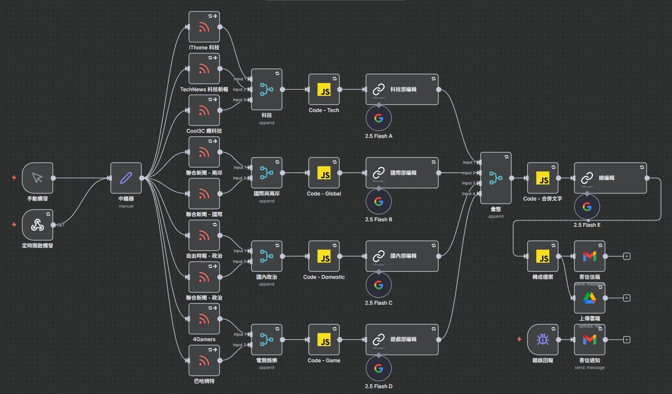
Task: Click plus button after 寄信信箱 node
Action: click(627, 257)
